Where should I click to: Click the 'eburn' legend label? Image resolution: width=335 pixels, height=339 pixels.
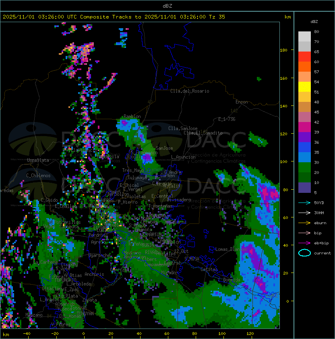(320, 223)
